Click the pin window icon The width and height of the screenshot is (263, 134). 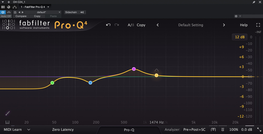point(254,2)
